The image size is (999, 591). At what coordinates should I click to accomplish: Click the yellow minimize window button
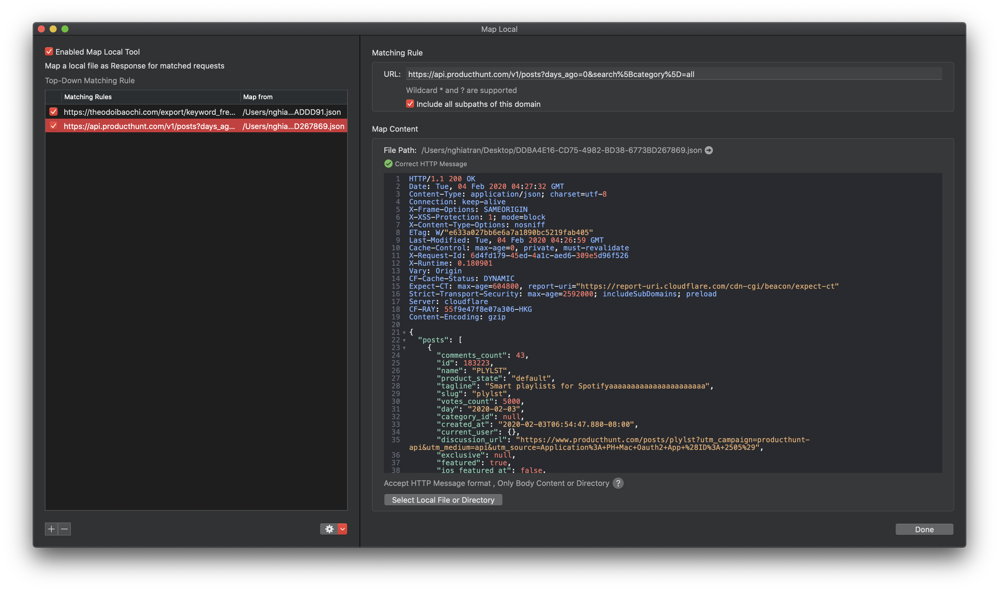click(53, 29)
